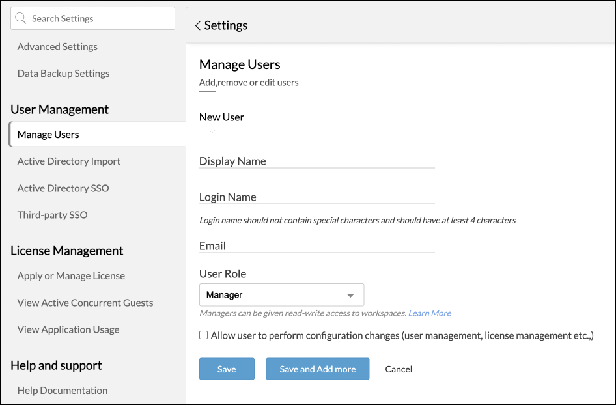Viewport: 616px width, 405px height.
Task: Open the User Role dropdown
Action: (x=281, y=294)
